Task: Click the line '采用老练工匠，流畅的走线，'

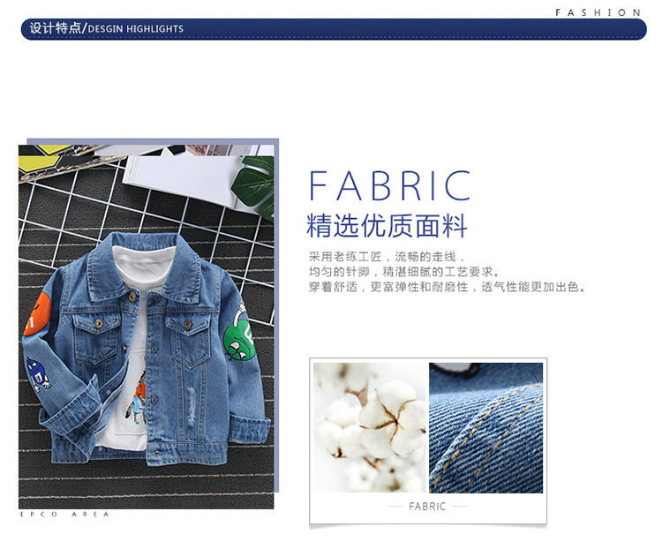Action: pos(387,256)
